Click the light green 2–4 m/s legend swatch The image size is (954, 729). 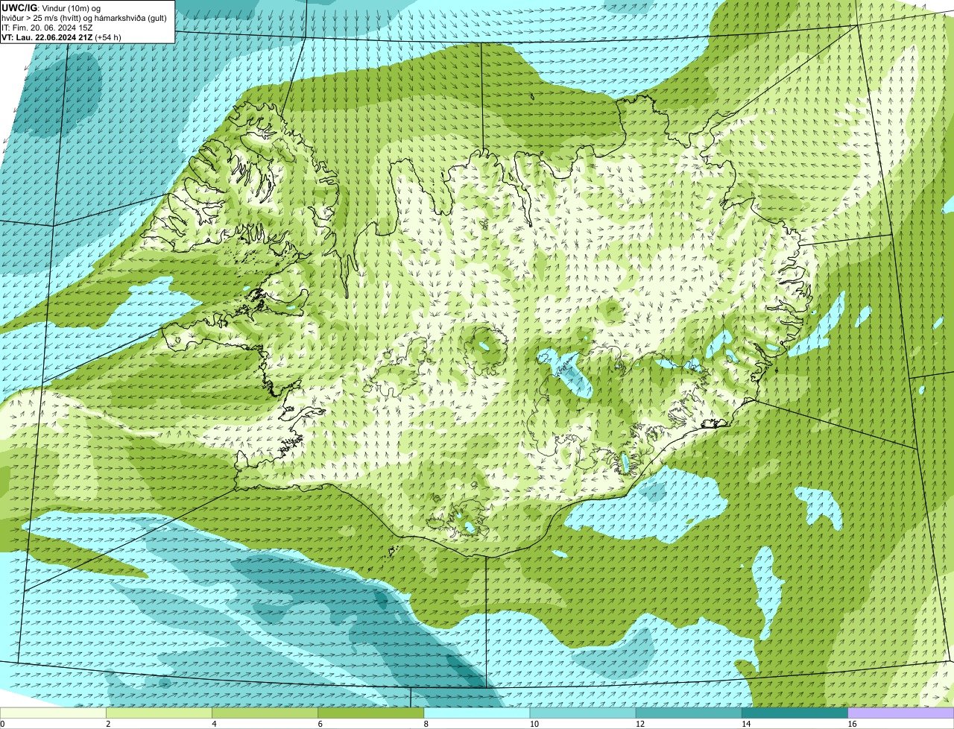[x=159, y=713]
